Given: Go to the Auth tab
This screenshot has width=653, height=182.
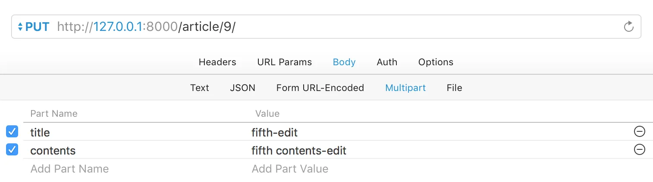Looking at the screenshot, I should (x=387, y=62).
